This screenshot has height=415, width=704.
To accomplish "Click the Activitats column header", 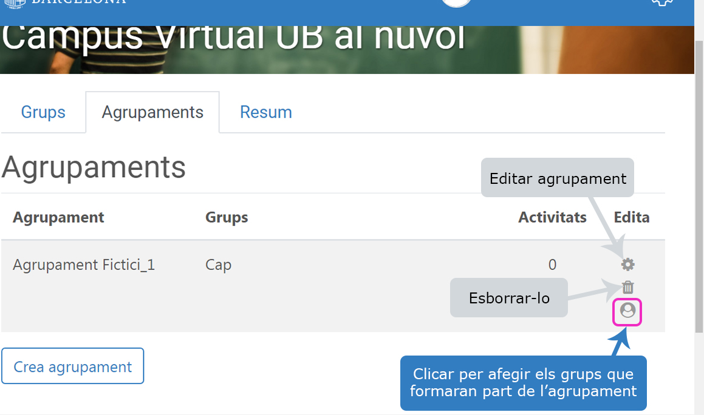I will coord(552,217).
